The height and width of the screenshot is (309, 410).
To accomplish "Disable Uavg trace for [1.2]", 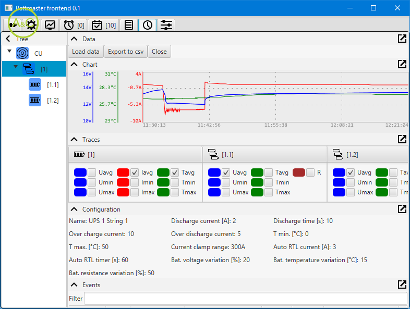I will pos(351,172).
